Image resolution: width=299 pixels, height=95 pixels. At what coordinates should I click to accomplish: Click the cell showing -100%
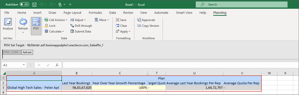click(120, 88)
